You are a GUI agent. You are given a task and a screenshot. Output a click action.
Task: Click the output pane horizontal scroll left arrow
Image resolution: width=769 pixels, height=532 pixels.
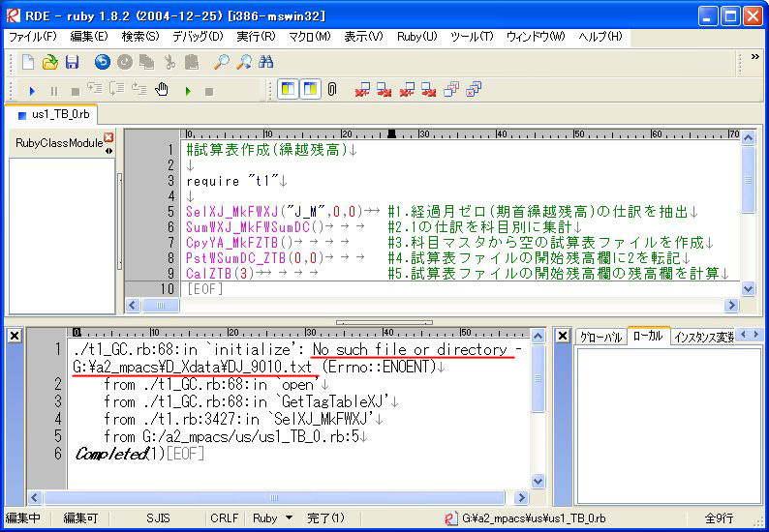(34, 498)
